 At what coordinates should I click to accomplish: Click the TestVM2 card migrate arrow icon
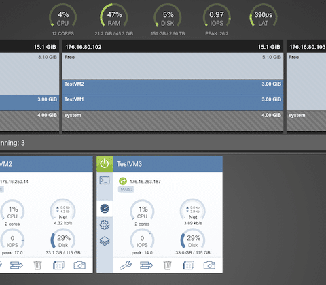coord(17,265)
